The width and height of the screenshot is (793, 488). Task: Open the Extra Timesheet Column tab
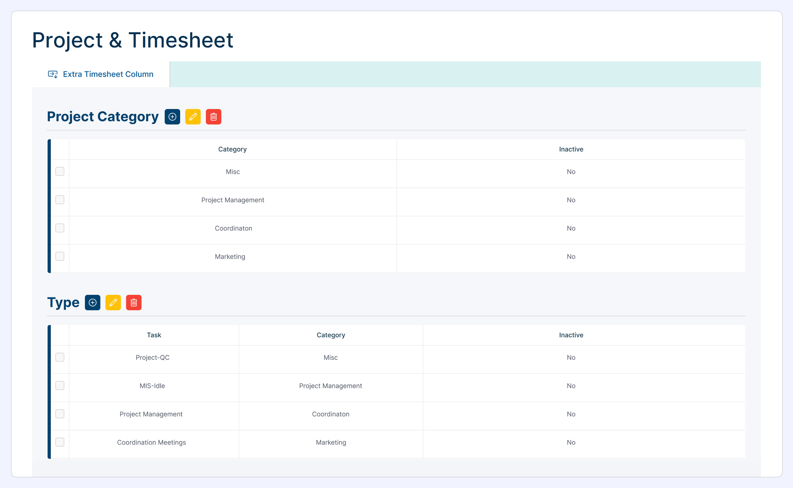(108, 74)
